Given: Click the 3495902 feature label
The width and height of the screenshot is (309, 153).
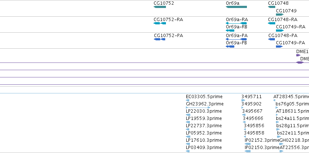Looking at the screenshot, I should click(252, 104).
